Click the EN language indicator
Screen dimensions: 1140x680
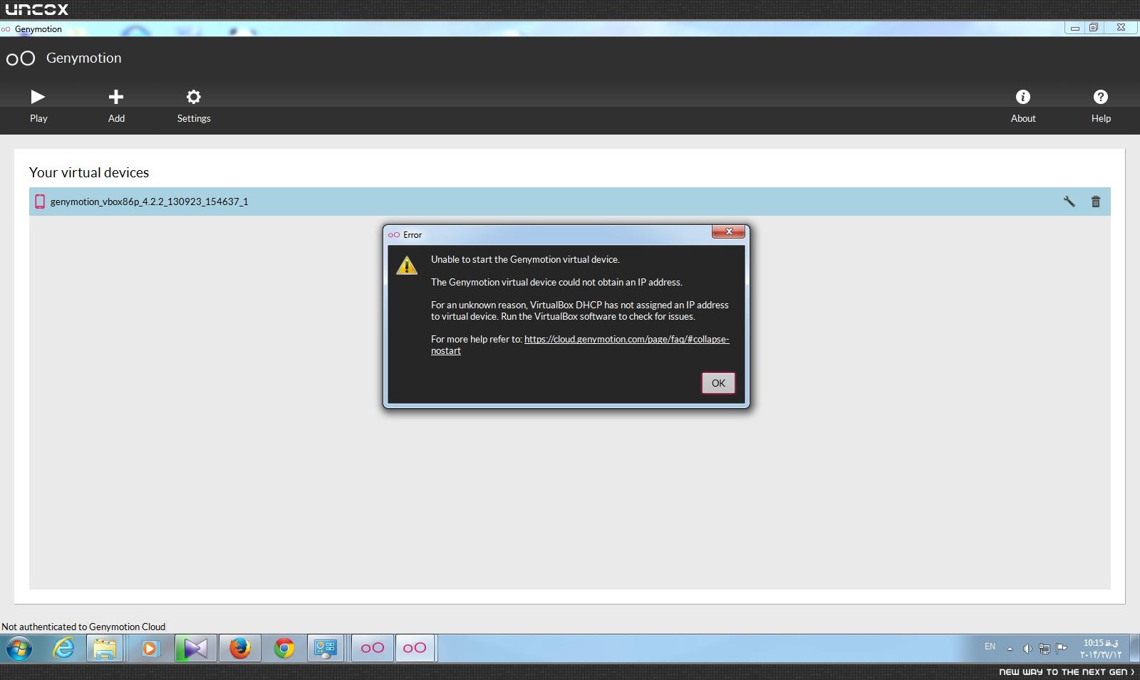click(x=990, y=647)
